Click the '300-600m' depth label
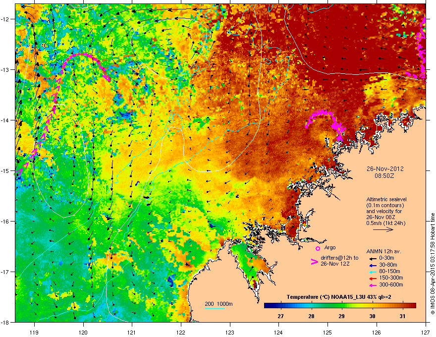 point(391,285)
